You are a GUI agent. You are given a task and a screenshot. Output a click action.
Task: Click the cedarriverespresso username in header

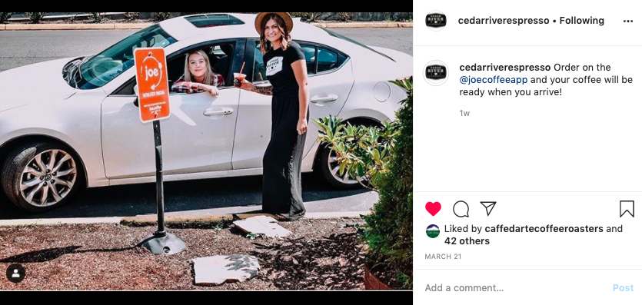coord(504,21)
